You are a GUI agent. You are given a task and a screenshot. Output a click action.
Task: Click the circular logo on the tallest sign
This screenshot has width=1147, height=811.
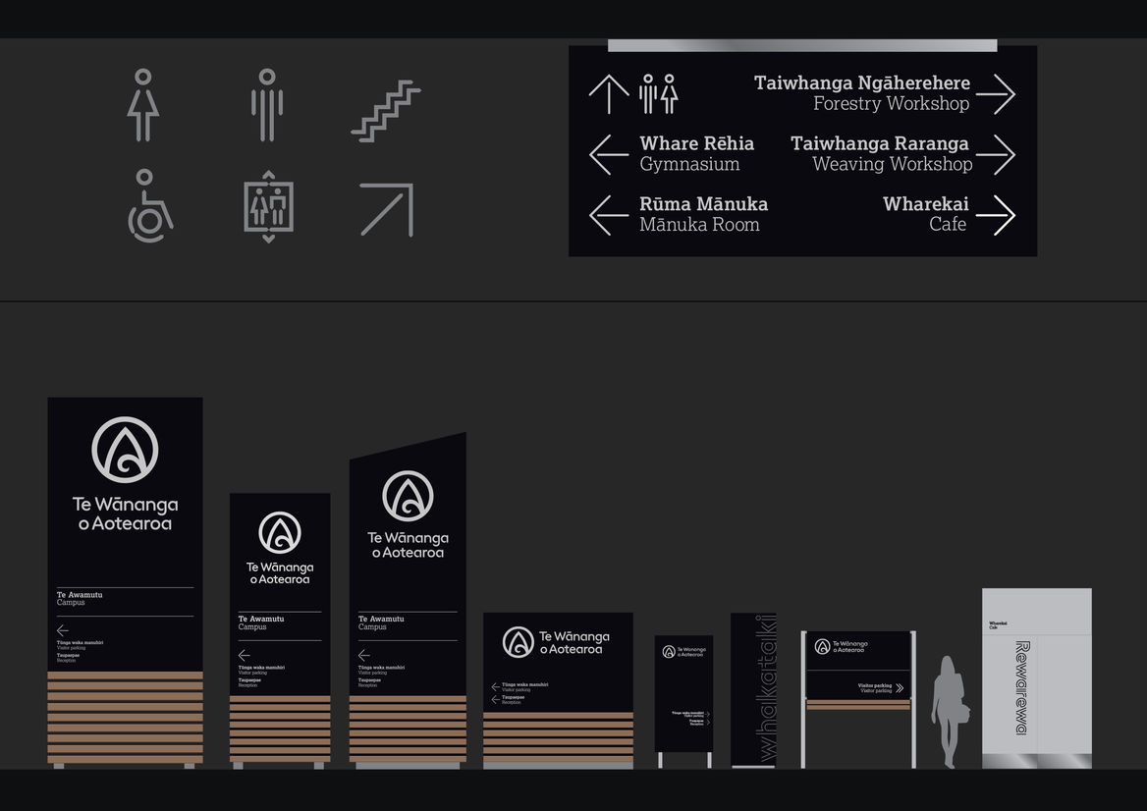pos(125,450)
